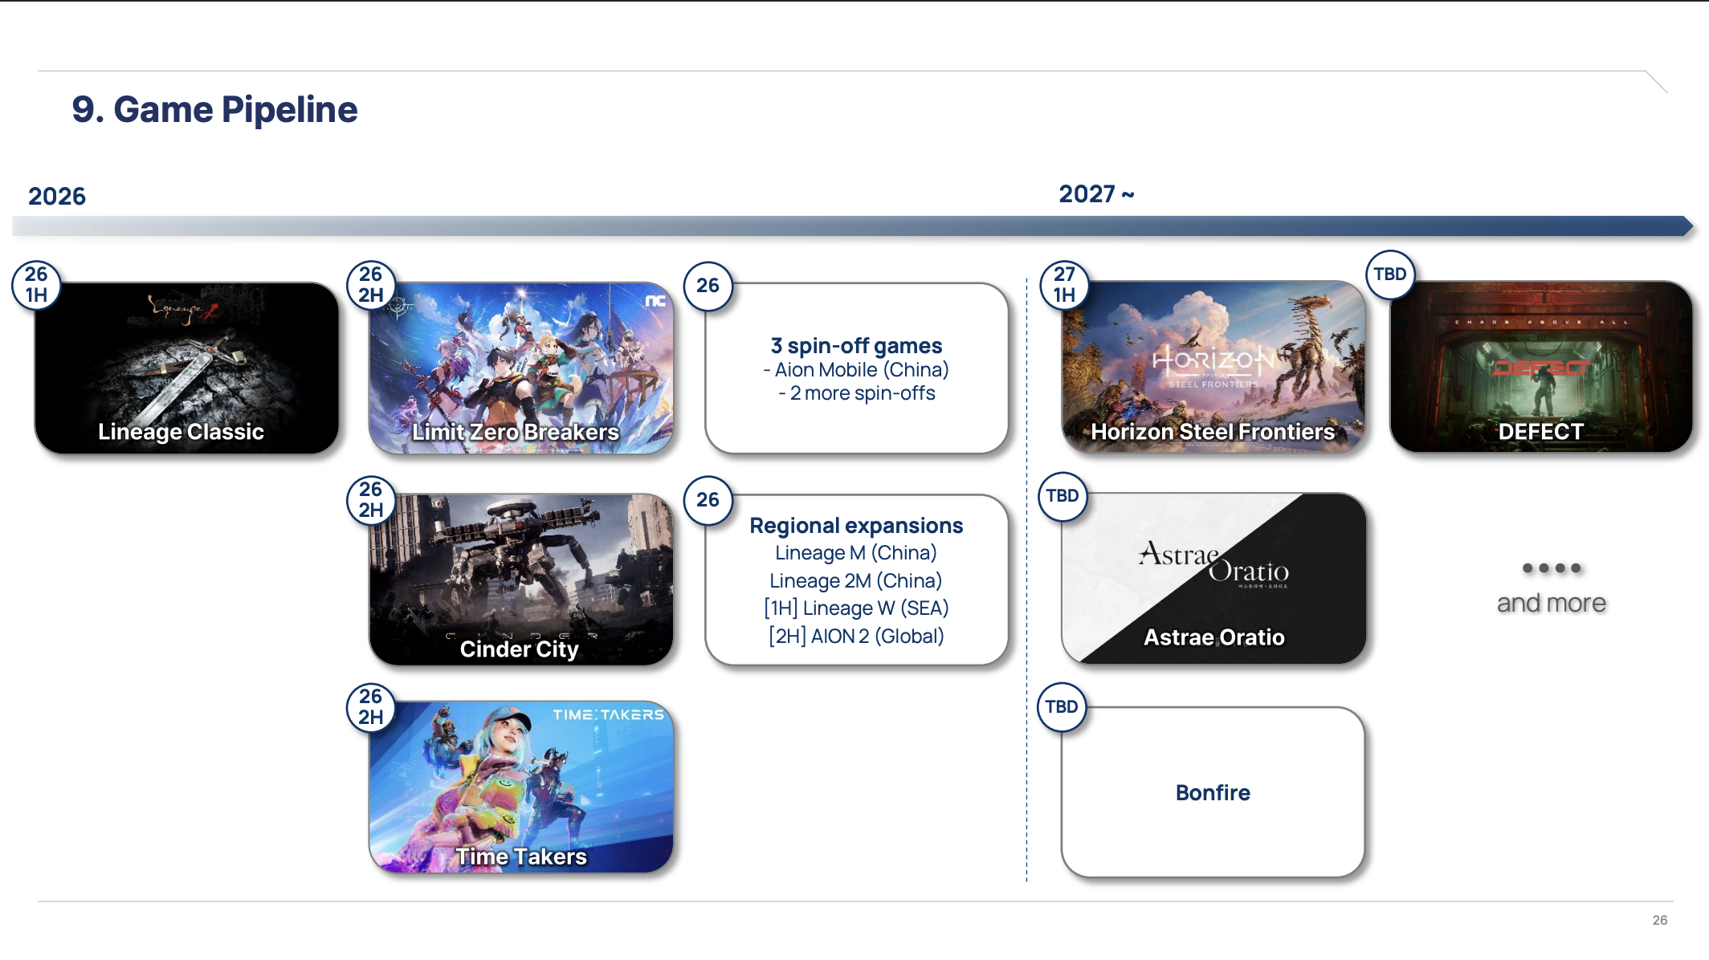Click the 'Horizon Steel Frontiers' caption
Screen dimensions: 1709x960
1213,432
